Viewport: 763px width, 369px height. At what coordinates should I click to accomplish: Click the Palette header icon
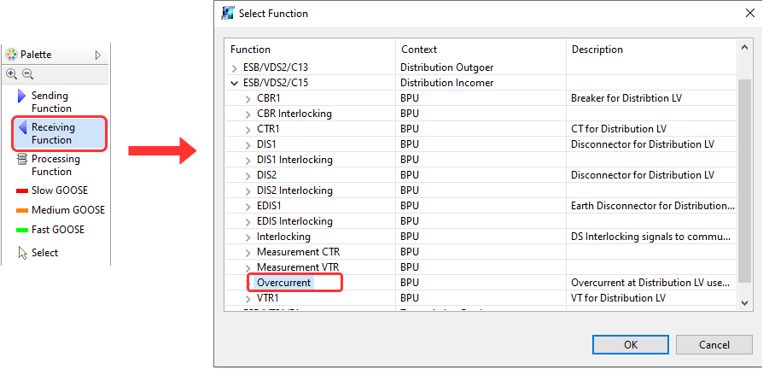pos(12,55)
